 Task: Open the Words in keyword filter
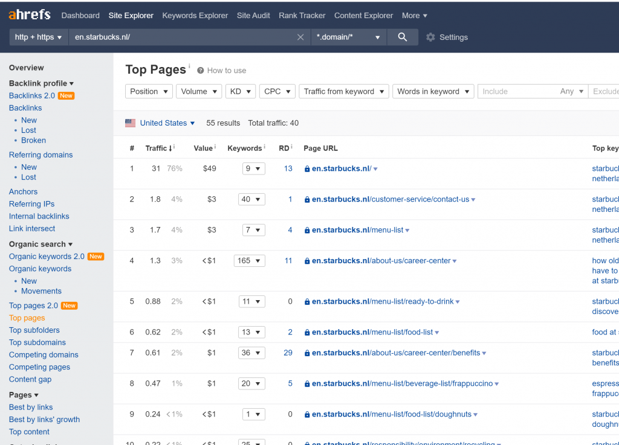433,91
